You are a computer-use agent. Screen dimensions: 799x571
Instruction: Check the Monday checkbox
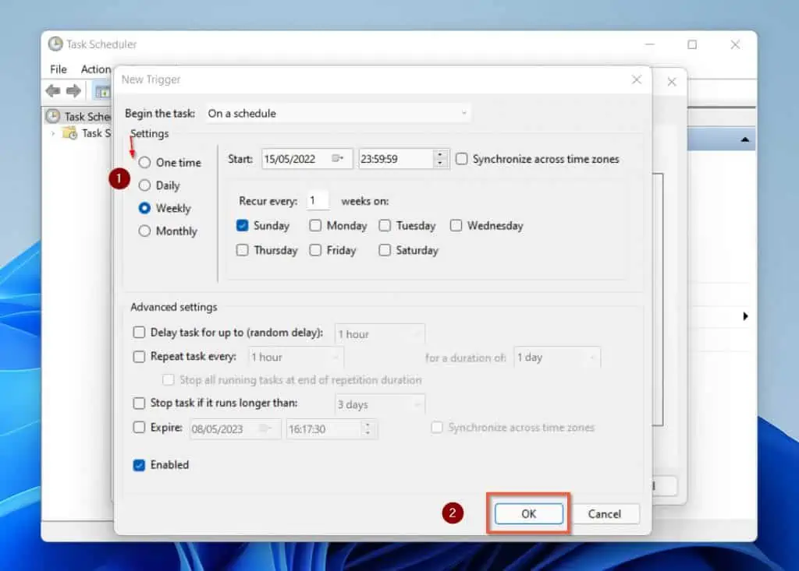point(316,225)
